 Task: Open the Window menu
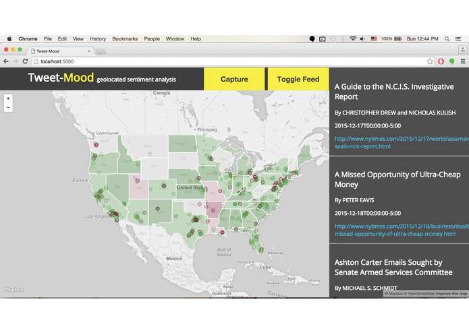click(x=175, y=39)
